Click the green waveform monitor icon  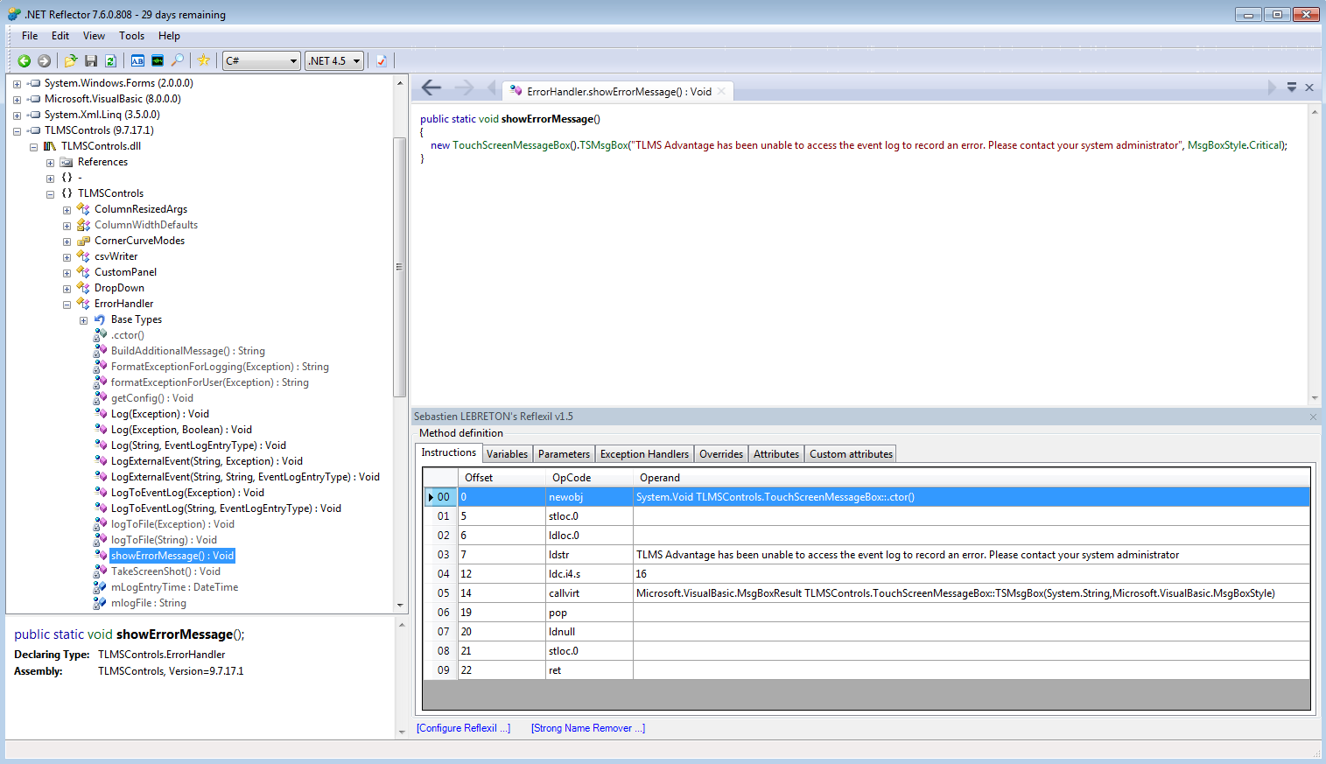tap(158, 61)
